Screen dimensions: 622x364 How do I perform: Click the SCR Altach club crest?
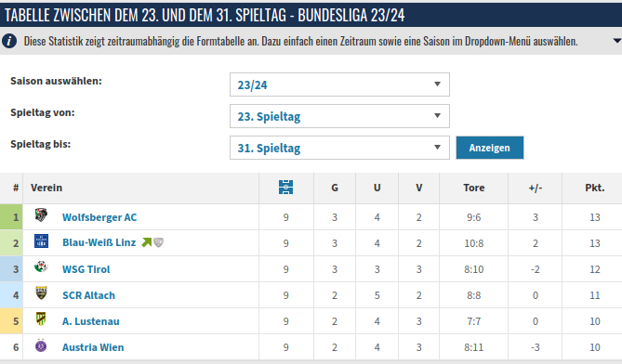(41, 293)
